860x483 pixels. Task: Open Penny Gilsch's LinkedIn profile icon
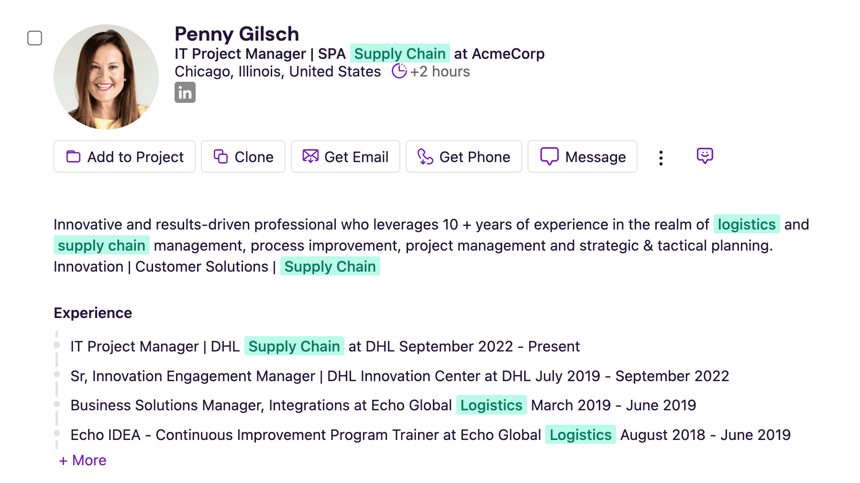click(185, 93)
